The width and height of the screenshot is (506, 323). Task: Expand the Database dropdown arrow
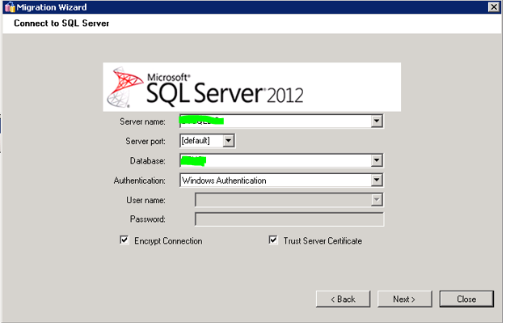pos(377,160)
